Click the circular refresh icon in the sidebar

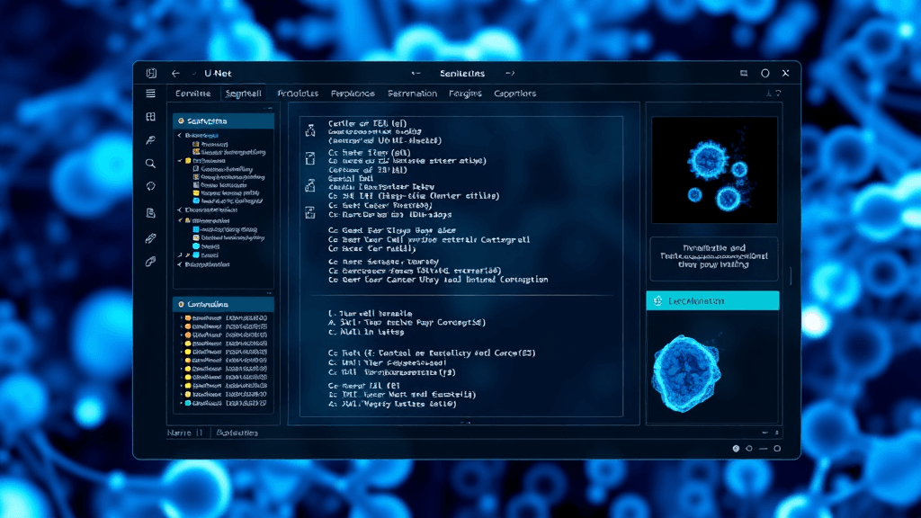(x=150, y=186)
